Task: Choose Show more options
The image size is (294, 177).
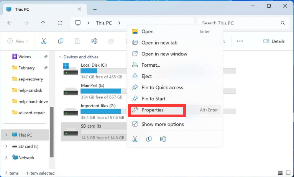Action: point(175,124)
